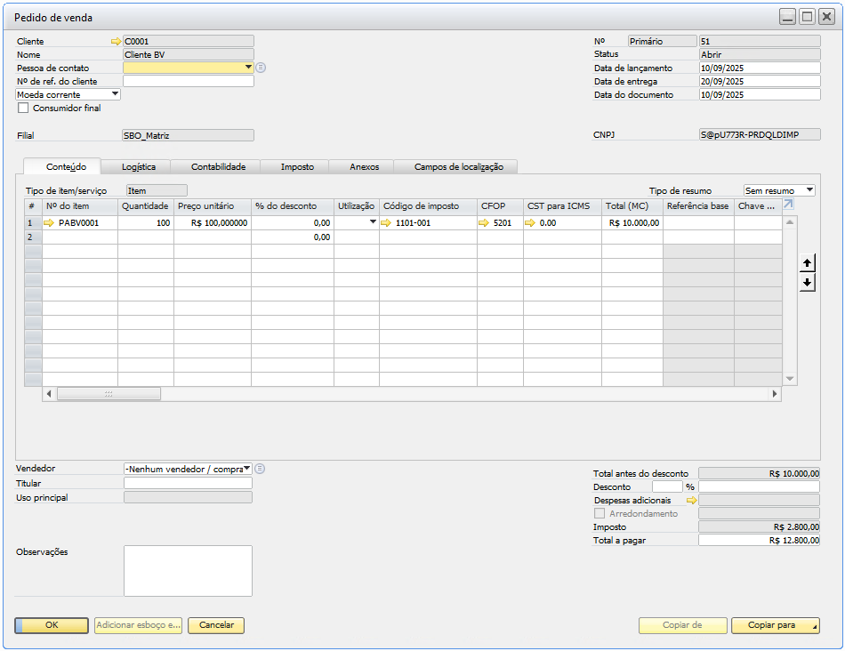Screen dimensions: 845x651
Task: Open the tax code 1101-001 link arrow
Action: click(387, 223)
